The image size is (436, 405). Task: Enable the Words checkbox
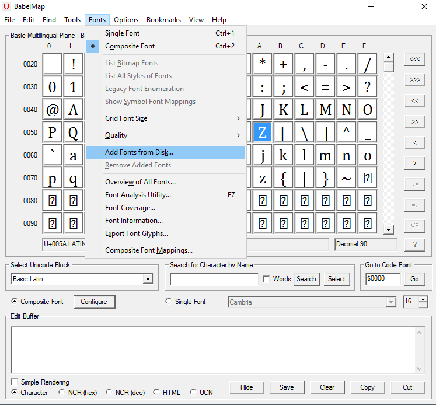[266, 279]
